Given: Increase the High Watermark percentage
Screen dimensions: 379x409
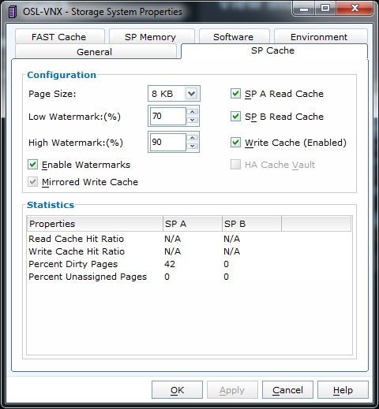Looking at the screenshot, I should [x=193, y=138].
